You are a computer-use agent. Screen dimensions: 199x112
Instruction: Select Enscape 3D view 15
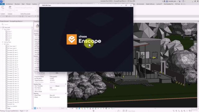click(x=13, y=79)
